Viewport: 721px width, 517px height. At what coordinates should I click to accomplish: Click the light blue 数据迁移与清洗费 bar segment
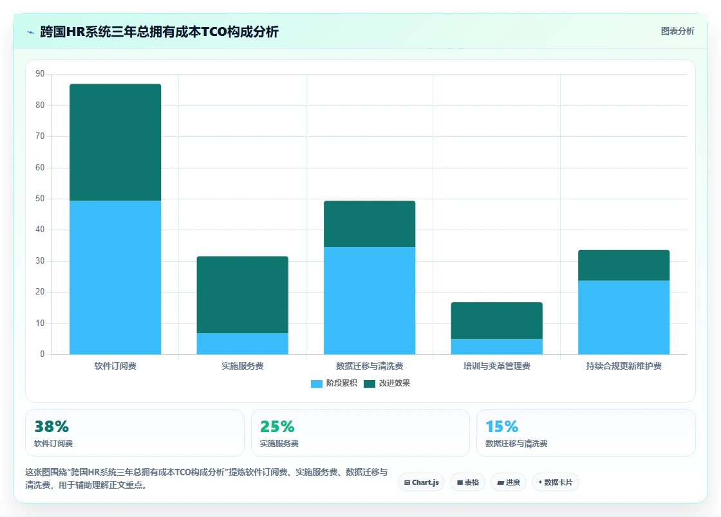click(x=370, y=300)
